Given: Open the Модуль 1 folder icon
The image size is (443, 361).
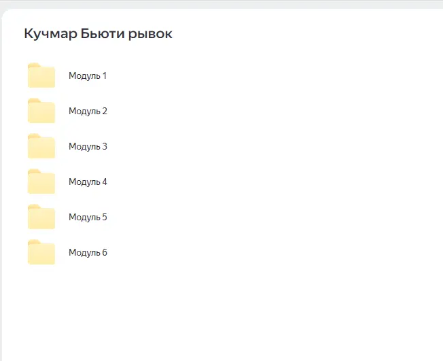Looking at the screenshot, I should pyautogui.click(x=41, y=75).
